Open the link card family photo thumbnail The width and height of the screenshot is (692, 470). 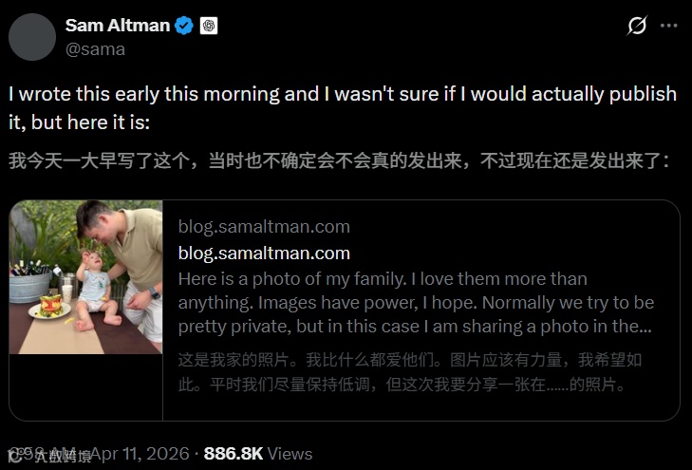[86, 277]
